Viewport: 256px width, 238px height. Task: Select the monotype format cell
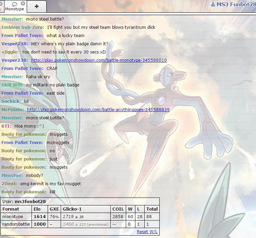[16, 217]
